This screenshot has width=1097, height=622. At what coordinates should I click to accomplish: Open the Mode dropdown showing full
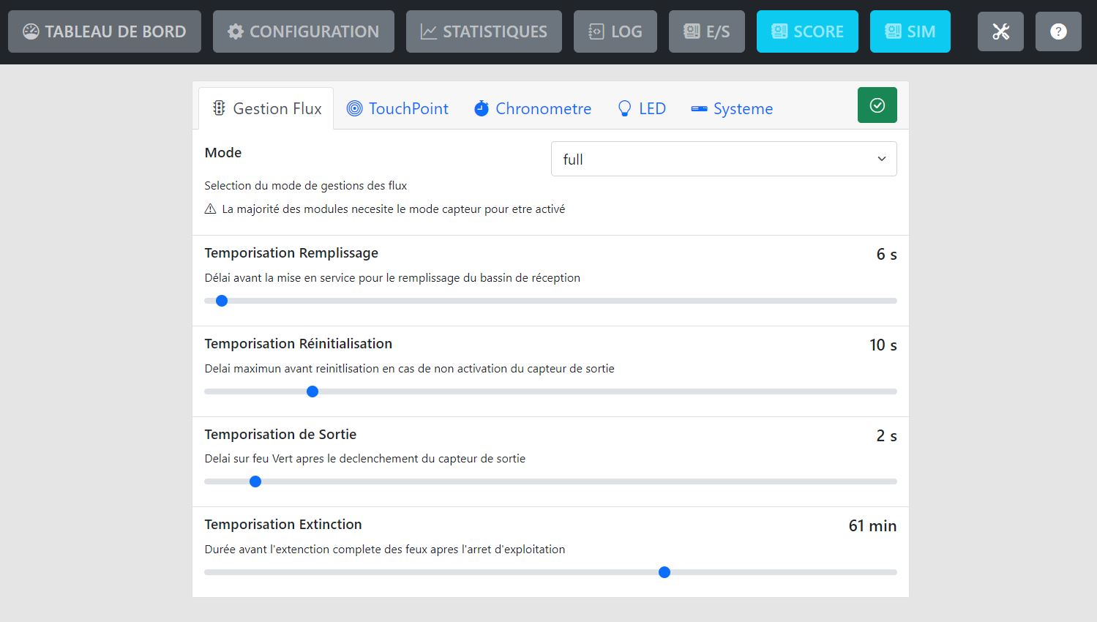(723, 159)
